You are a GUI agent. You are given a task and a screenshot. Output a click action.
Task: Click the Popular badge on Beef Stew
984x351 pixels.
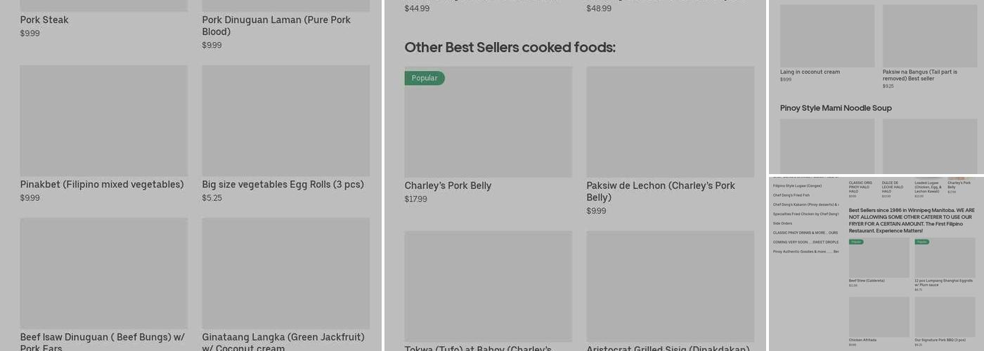click(856, 242)
